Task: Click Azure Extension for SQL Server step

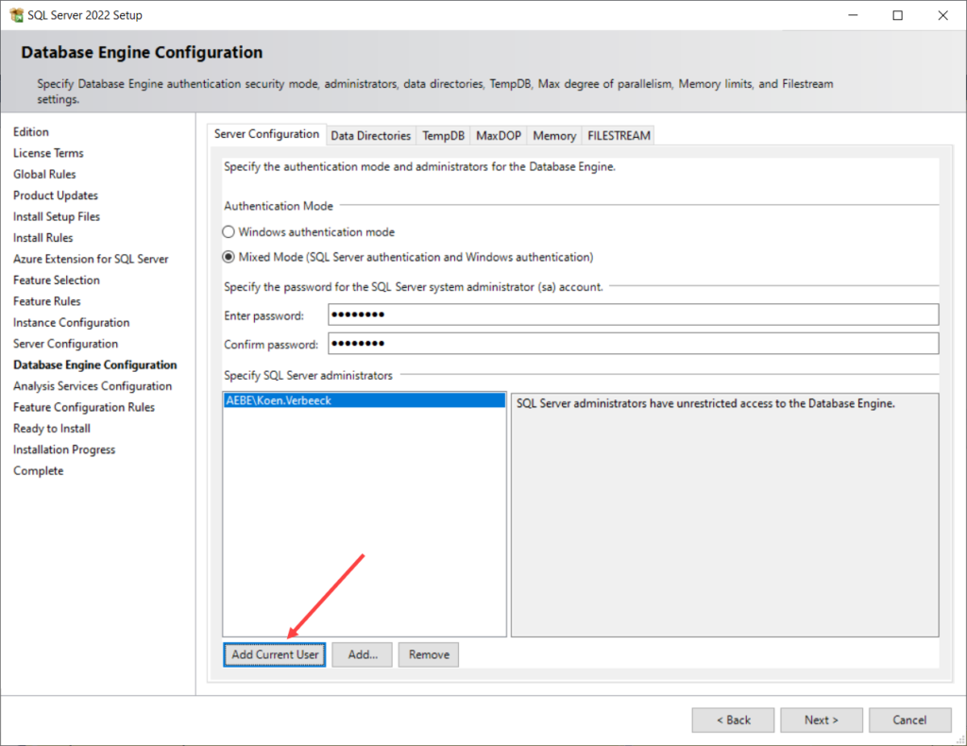Action: pyautogui.click(x=91, y=259)
